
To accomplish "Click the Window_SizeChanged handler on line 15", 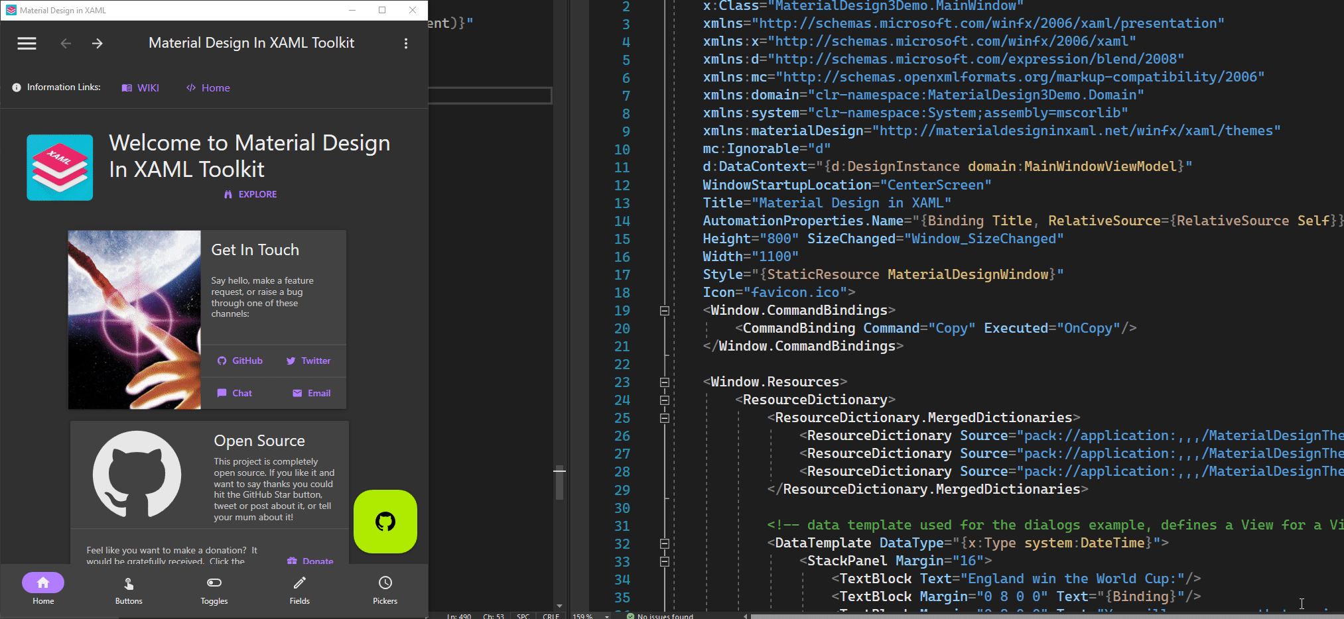I will click(x=983, y=239).
